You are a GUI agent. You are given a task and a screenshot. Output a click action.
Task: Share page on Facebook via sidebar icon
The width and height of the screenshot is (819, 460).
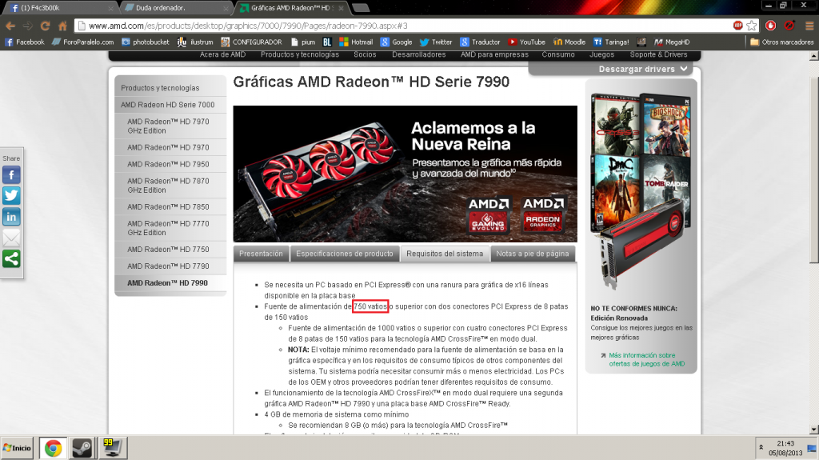click(x=11, y=175)
